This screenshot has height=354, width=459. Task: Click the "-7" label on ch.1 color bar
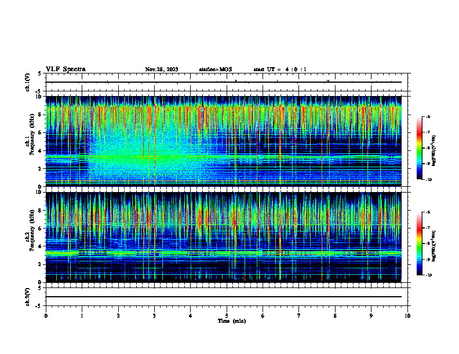click(x=428, y=132)
